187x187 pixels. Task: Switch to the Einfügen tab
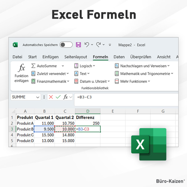click(50, 57)
